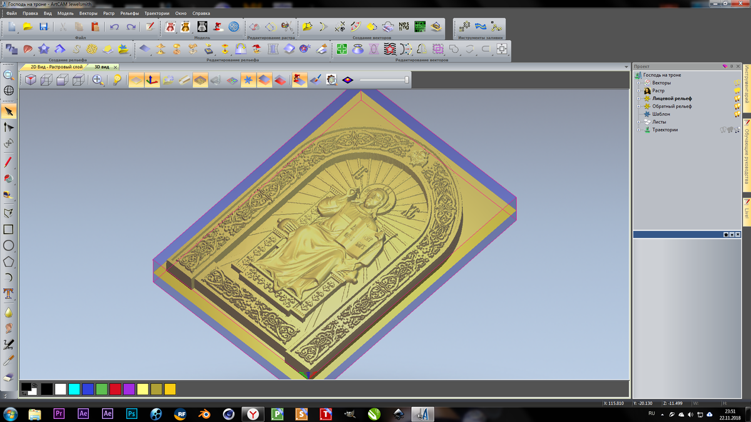Viewport: 751px width, 422px height.
Task: Toggle visibility bulb for Растр
Action: 737,91
